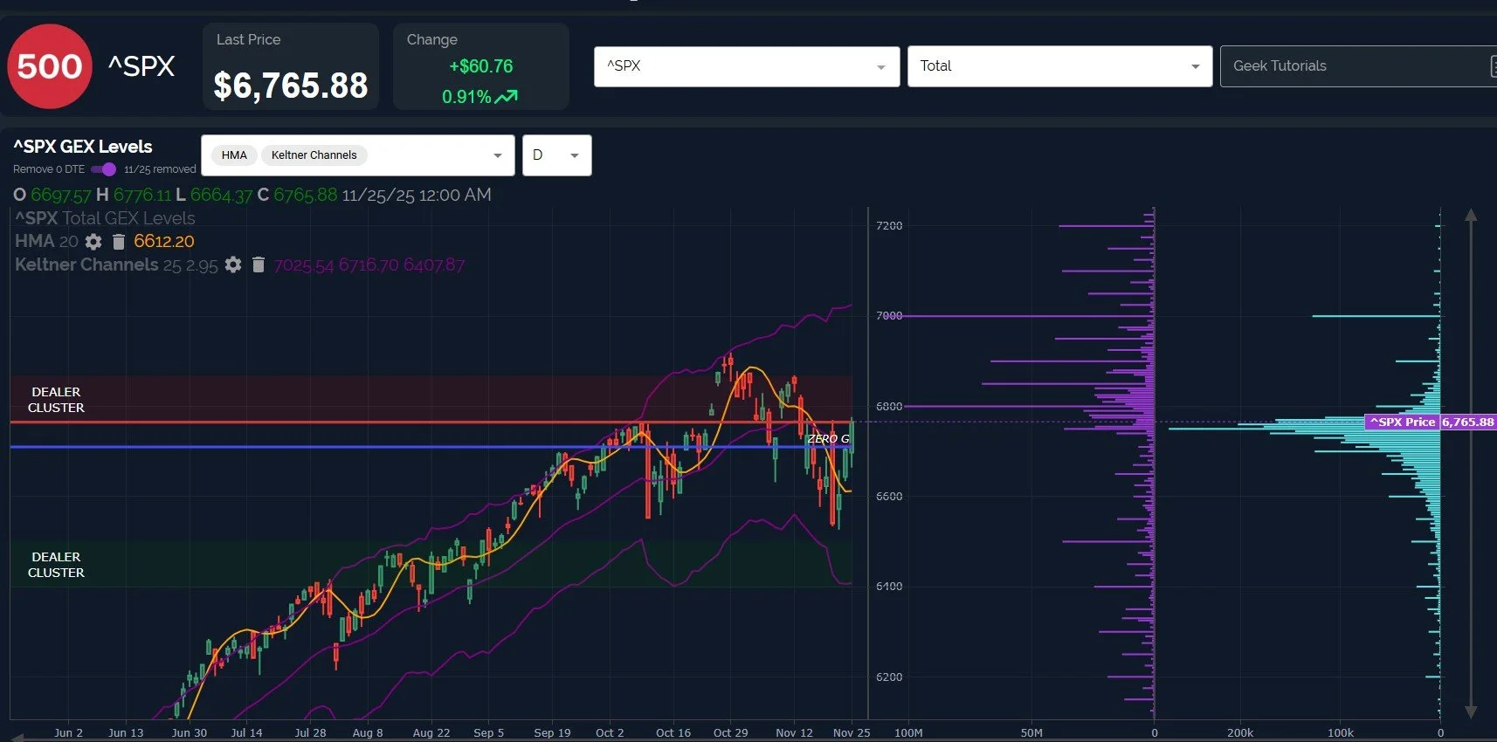Click the up arrow on vertical range bar
The height and width of the screenshot is (742, 1497).
point(1471,215)
